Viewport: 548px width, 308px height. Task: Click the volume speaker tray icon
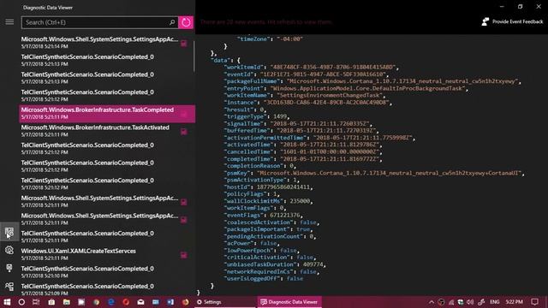pyautogui.click(x=470, y=302)
